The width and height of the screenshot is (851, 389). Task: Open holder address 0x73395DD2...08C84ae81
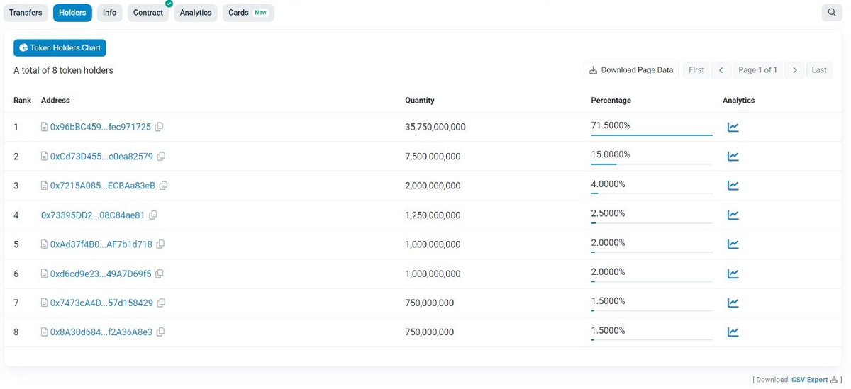pos(93,215)
